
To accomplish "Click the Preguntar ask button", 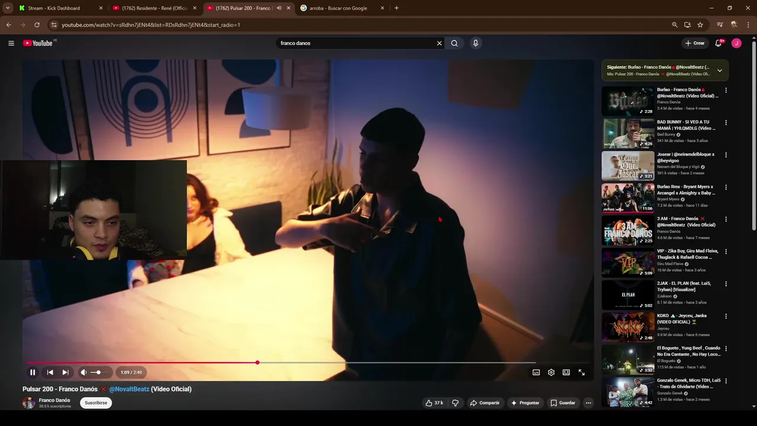I will pyautogui.click(x=525, y=403).
